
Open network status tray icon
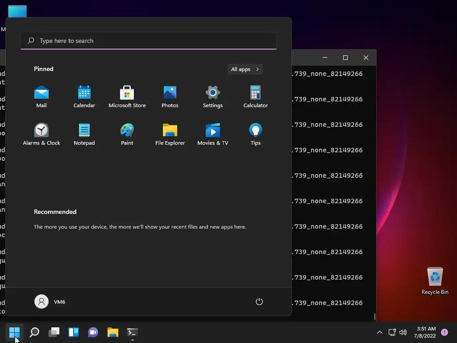pyautogui.click(x=392, y=332)
